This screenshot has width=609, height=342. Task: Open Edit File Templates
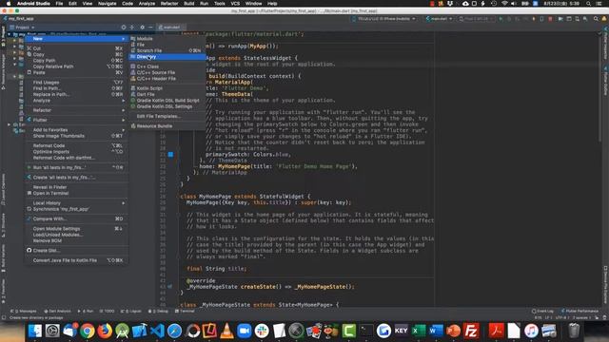tap(167, 116)
